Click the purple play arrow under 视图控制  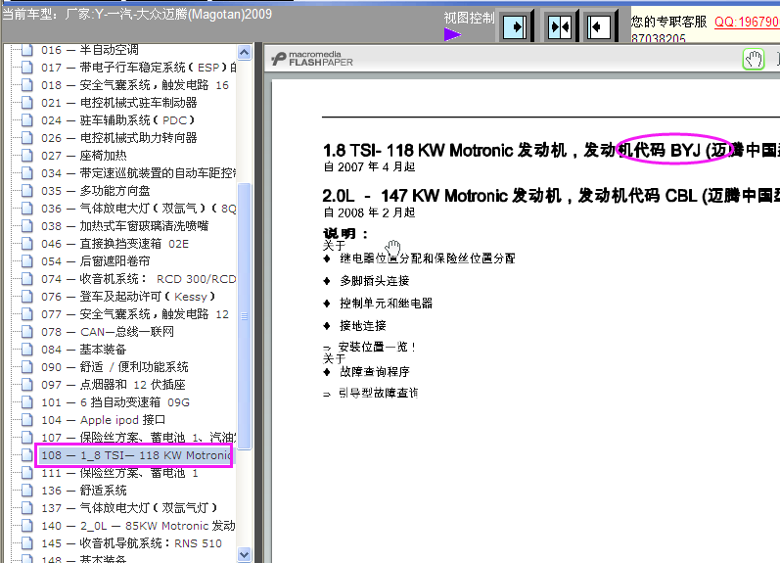coord(452,34)
